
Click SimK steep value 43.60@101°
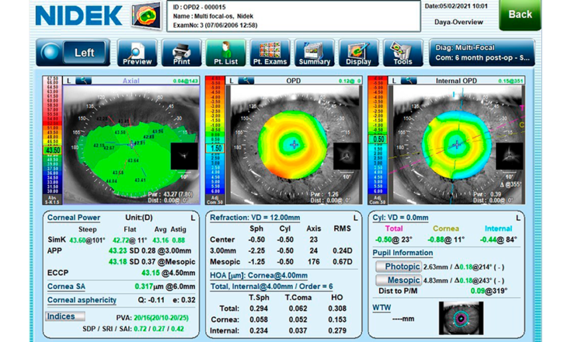88,240
